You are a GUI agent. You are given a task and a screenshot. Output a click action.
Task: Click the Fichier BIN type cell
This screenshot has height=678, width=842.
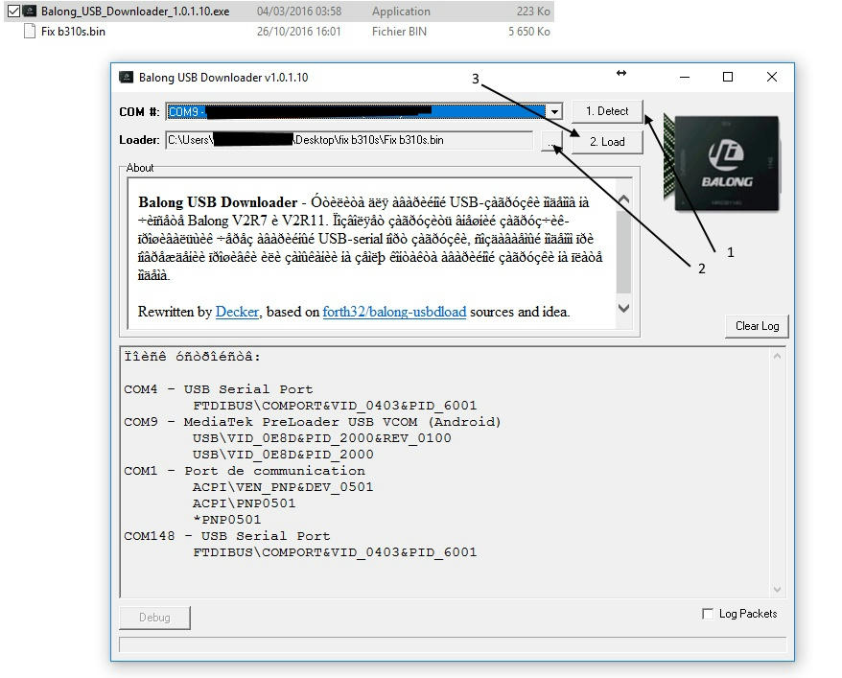[x=399, y=32]
